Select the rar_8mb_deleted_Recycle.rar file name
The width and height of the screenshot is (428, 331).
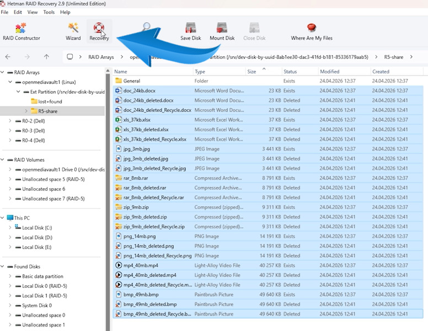pyautogui.click(x=154, y=197)
